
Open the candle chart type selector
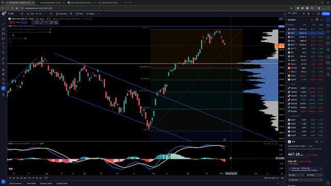click(51, 14)
